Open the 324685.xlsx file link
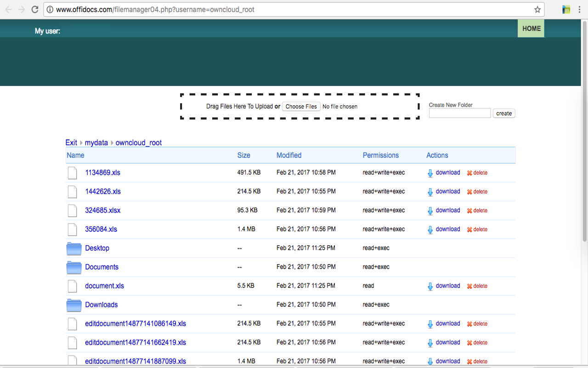588x368 pixels. [x=102, y=210]
